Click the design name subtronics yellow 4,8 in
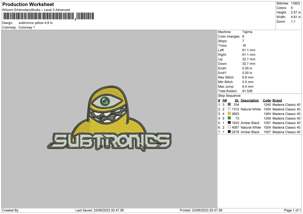 pyautogui.click(x=36, y=23)
